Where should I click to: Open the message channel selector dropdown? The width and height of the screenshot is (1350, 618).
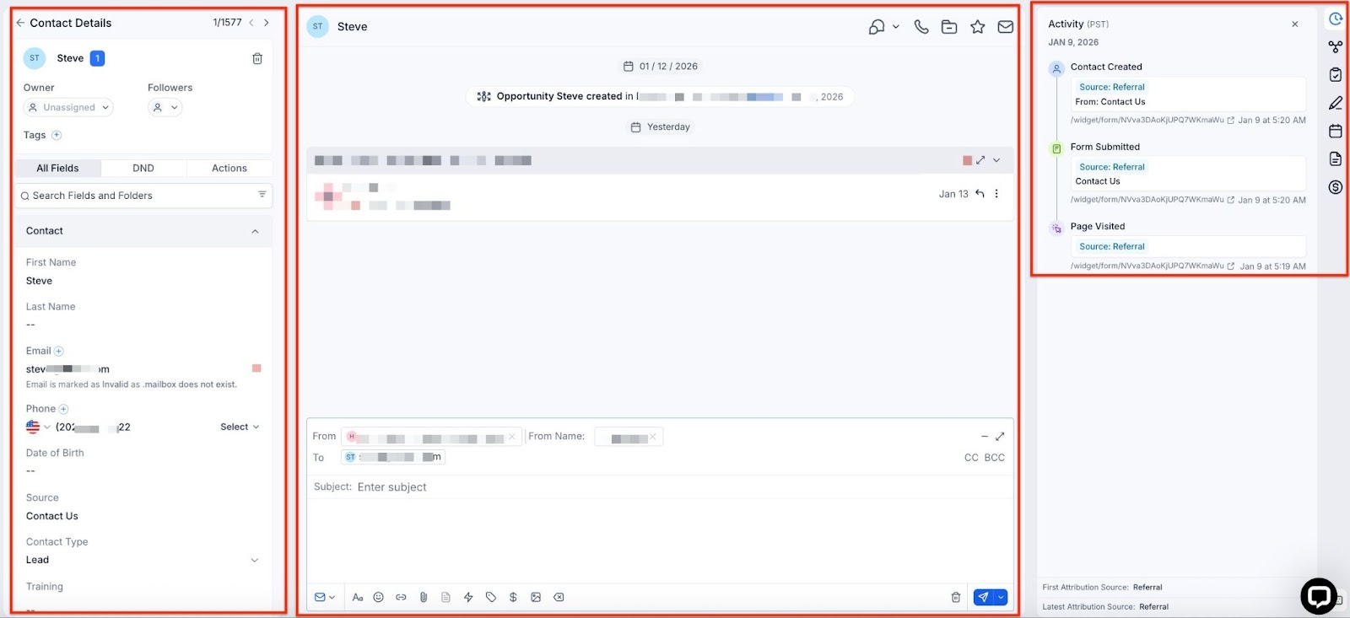point(325,597)
